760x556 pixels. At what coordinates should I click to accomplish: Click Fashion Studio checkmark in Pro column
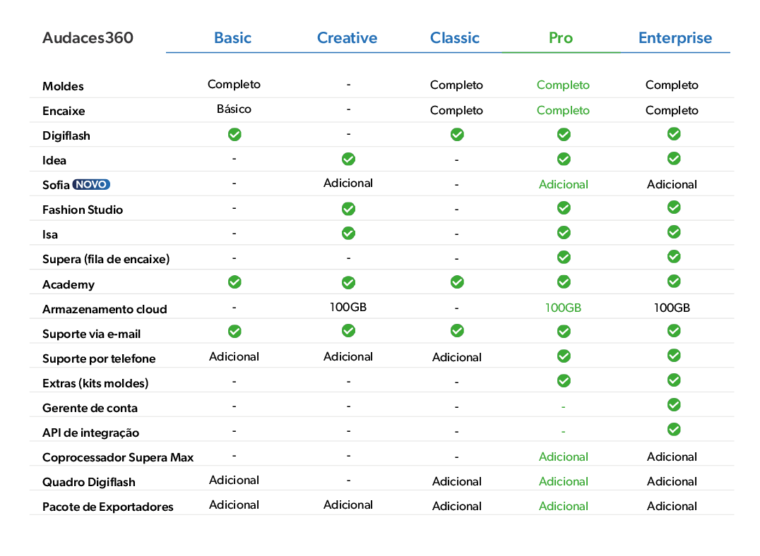coord(564,207)
